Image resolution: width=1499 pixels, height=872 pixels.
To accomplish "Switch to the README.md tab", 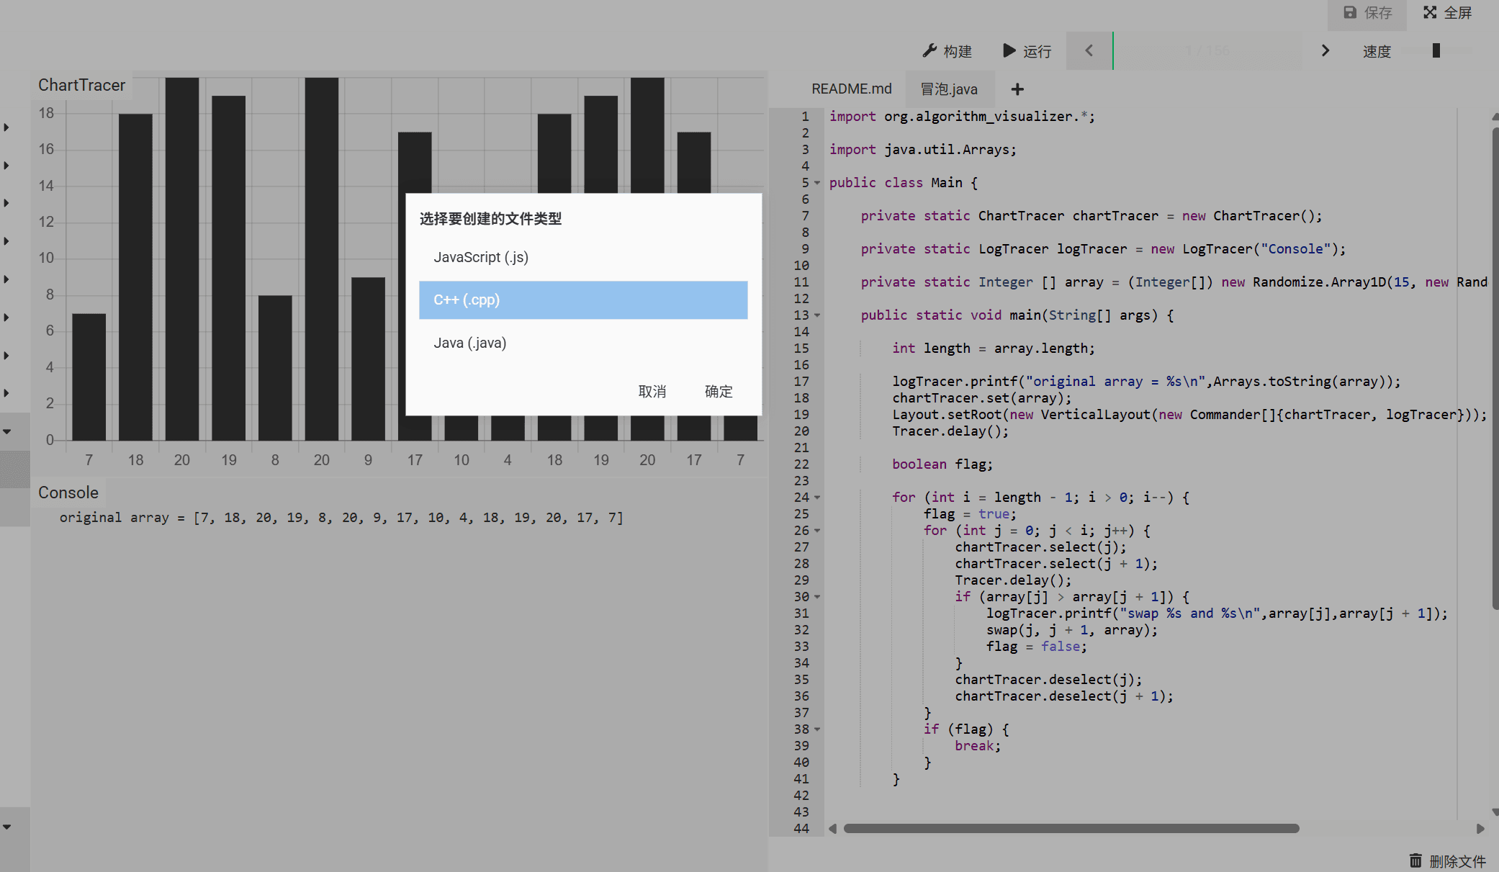I will tap(851, 89).
